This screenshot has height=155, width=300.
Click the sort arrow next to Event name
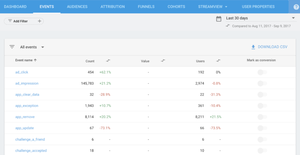click(x=35, y=60)
